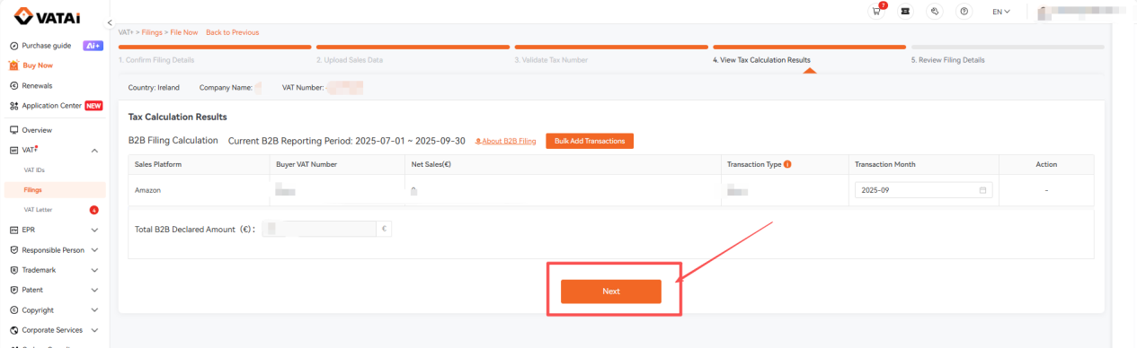Expand the Trademark section
Viewport: 1137px width, 348px height.
point(94,270)
